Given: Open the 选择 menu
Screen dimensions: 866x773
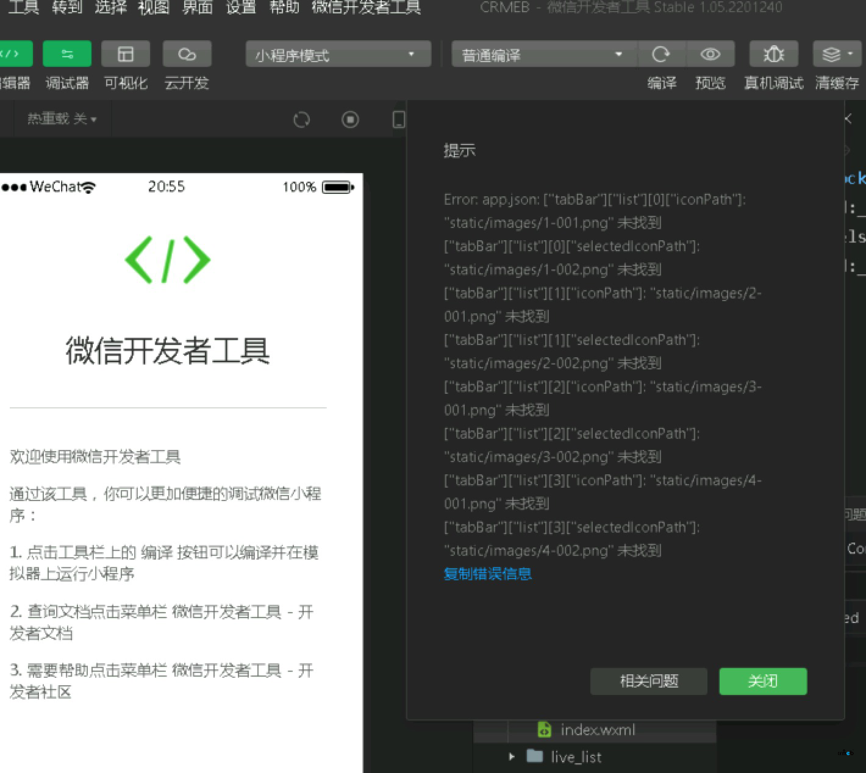Looking at the screenshot, I should coord(110,7).
